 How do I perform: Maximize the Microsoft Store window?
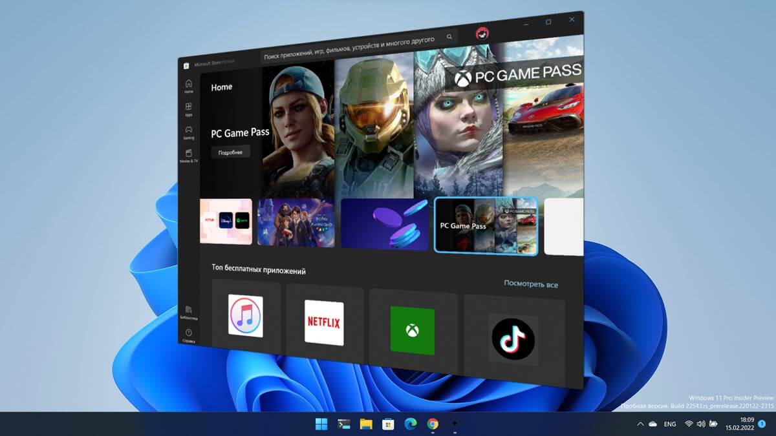coord(548,22)
